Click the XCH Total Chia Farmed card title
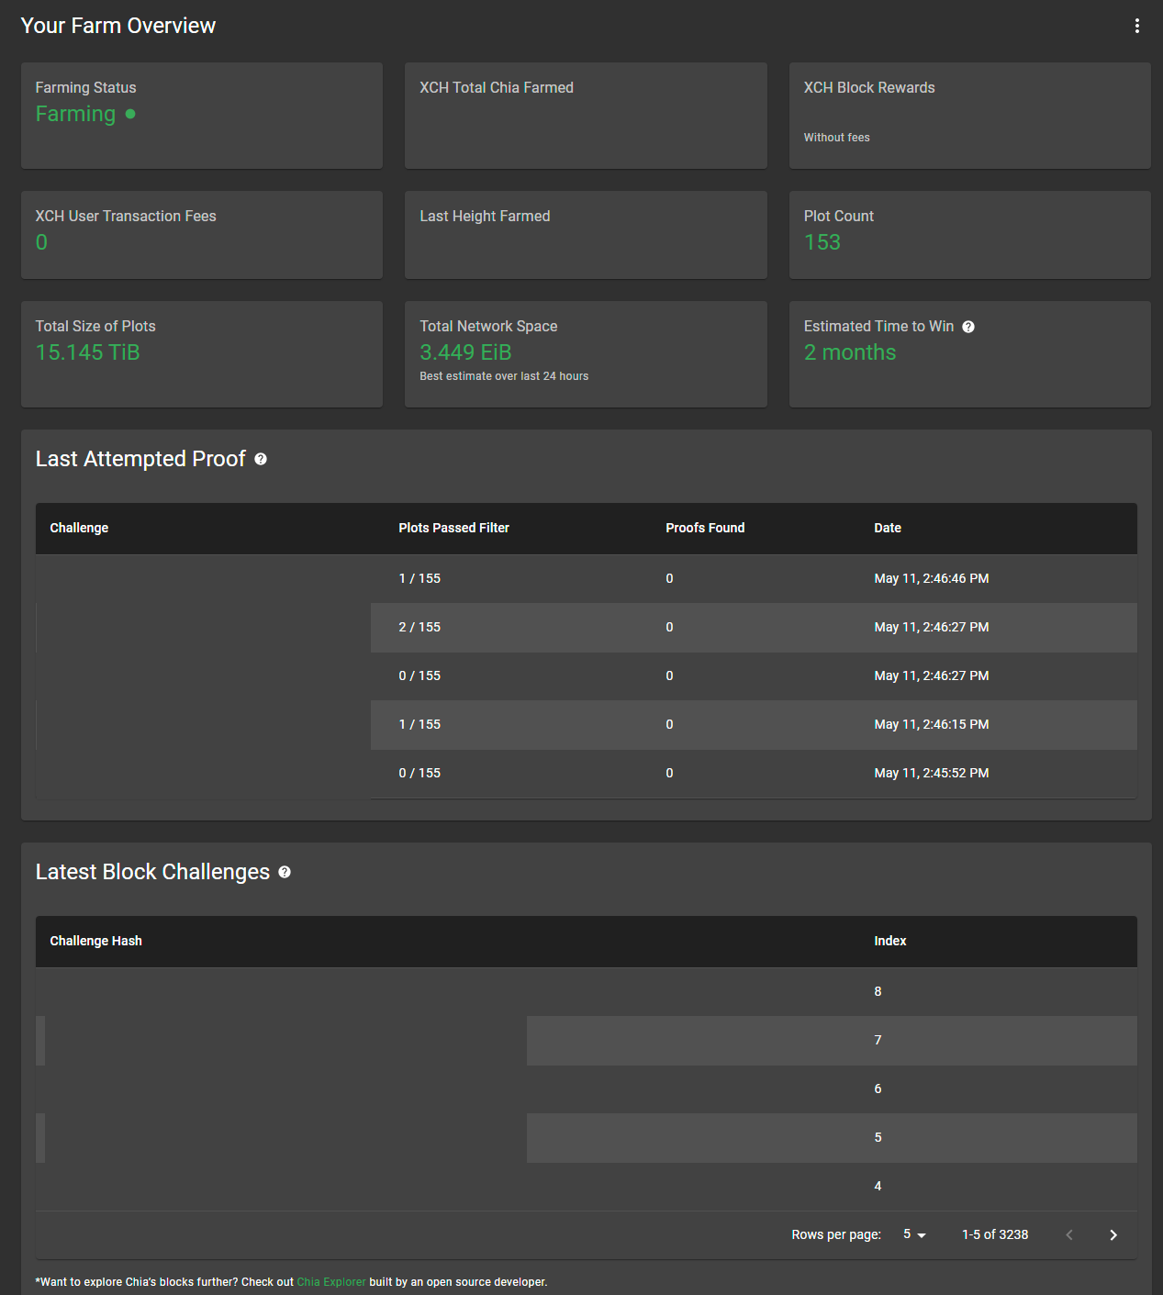This screenshot has width=1163, height=1295. pyautogui.click(x=497, y=87)
